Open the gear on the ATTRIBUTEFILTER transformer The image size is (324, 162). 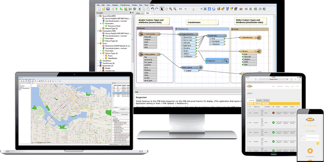coord(197,34)
